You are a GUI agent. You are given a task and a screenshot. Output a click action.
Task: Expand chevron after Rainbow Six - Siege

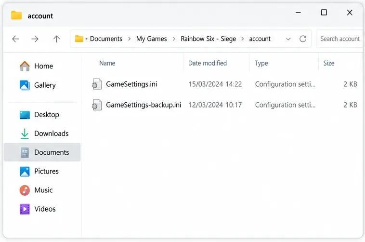point(243,39)
